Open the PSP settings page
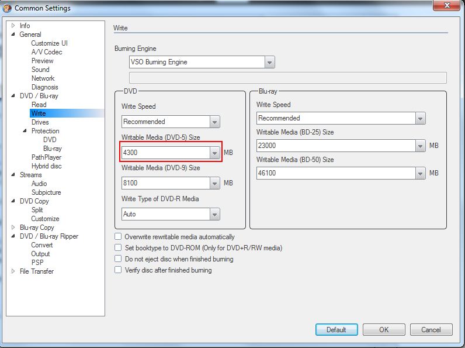This screenshot has width=465, height=348. (x=37, y=263)
